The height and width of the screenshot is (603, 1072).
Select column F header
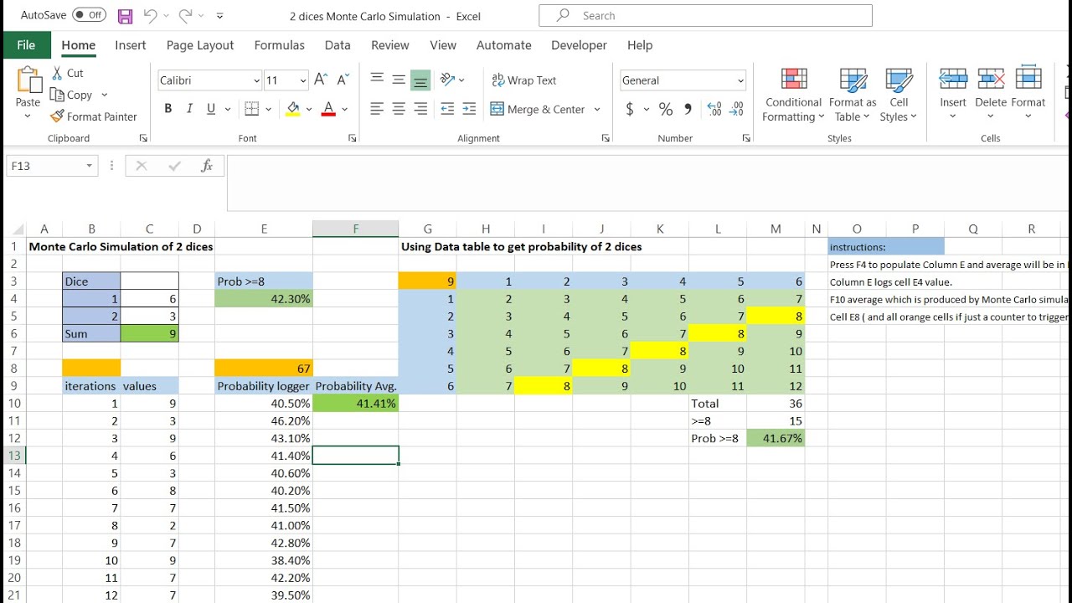coord(356,229)
